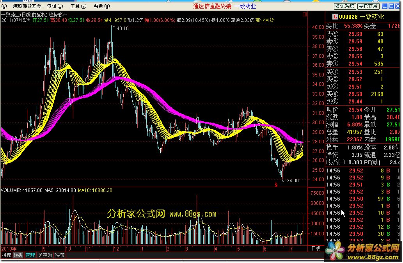The height and width of the screenshot is (263, 403).
Task: Click the 40.16 high price marker
Action: click(x=122, y=28)
